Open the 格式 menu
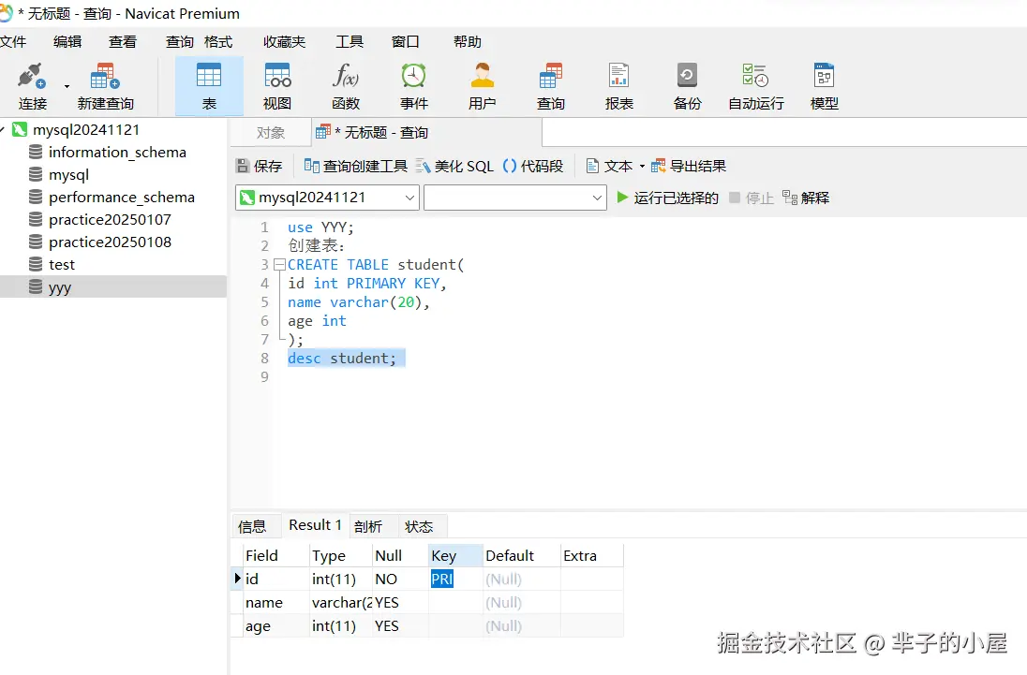This screenshot has width=1027, height=675. click(218, 42)
